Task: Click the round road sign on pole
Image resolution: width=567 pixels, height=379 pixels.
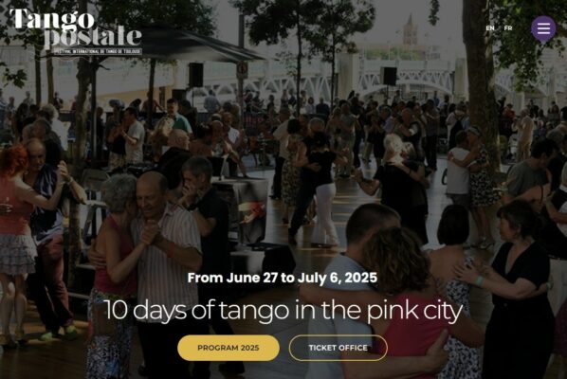Action: [x=242, y=68]
